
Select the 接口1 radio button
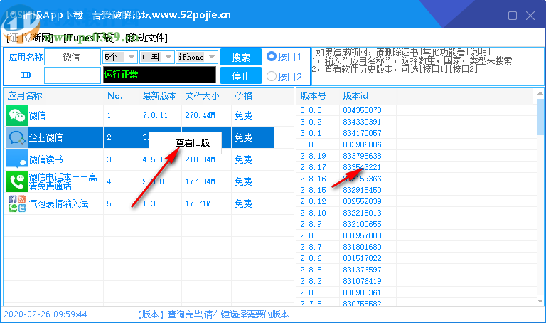tap(272, 56)
